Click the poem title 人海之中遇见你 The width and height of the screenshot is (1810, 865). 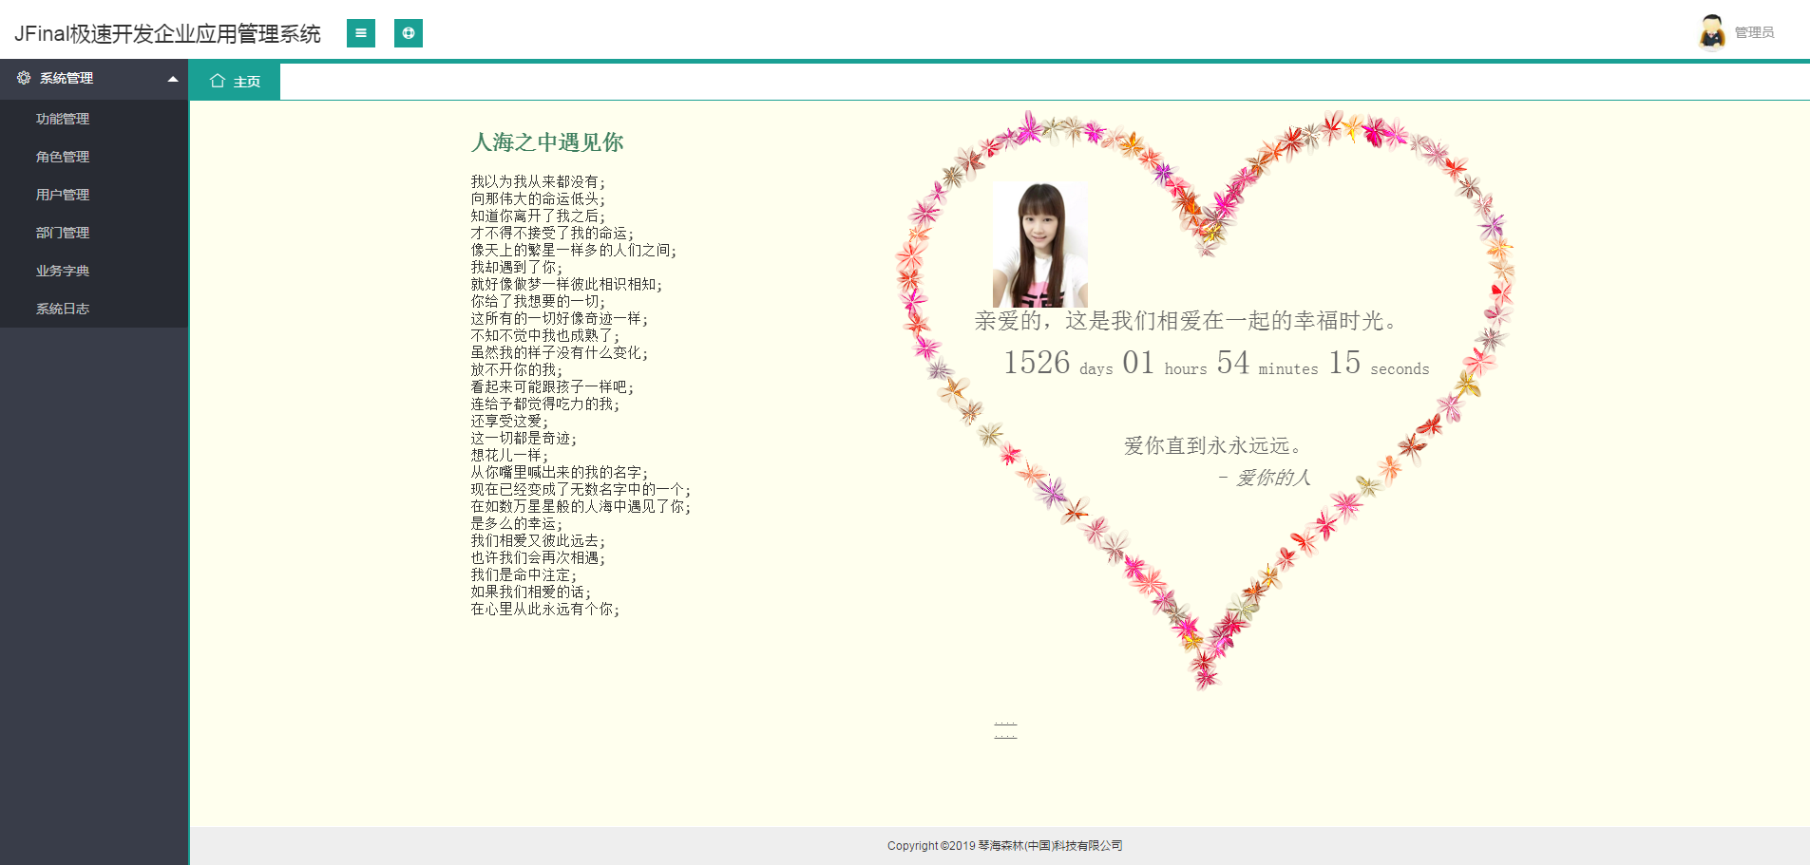click(547, 143)
